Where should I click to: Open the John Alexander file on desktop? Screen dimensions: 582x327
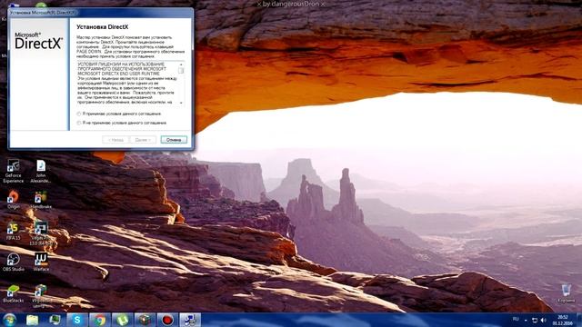[x=41, y=171]
